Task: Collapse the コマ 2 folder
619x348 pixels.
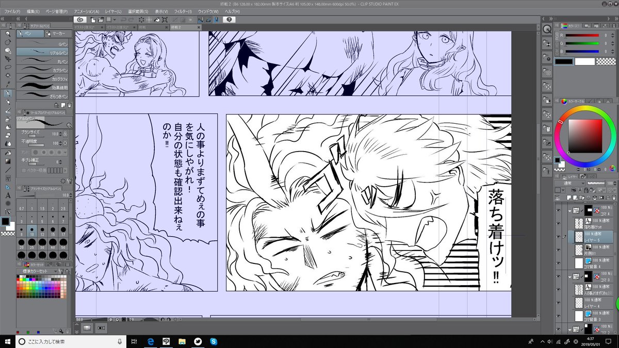Action: click(x=570, y=329)
